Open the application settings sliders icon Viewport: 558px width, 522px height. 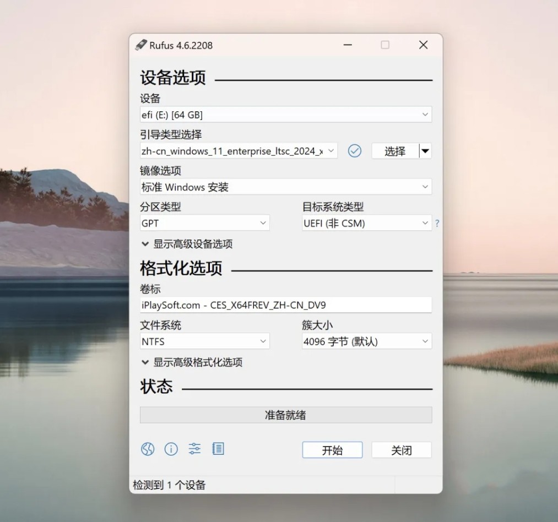(194, 449)
